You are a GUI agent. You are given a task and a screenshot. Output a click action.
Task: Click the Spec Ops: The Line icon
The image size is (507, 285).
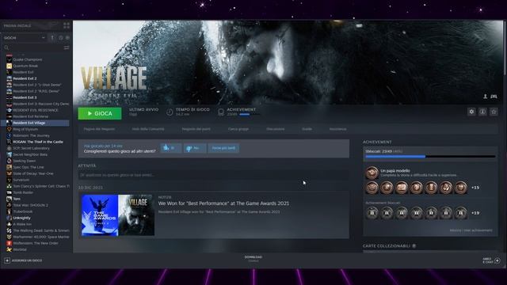[x=9, y=167]
